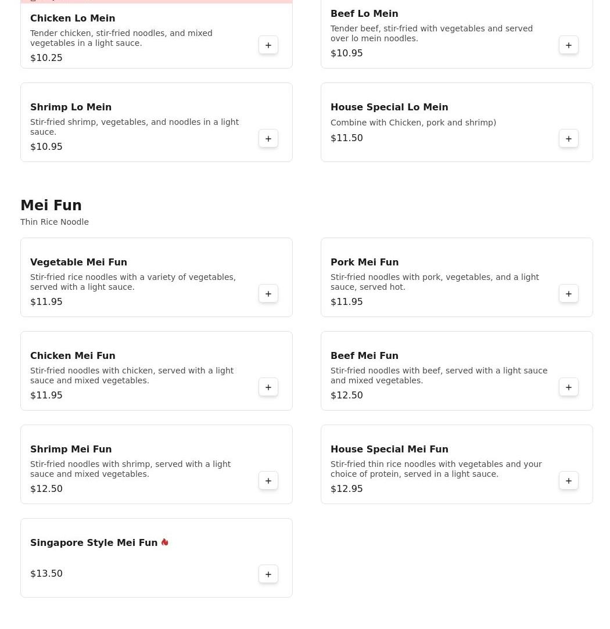
Task: Add House Special Lo Mein
Action: point(568,139)
